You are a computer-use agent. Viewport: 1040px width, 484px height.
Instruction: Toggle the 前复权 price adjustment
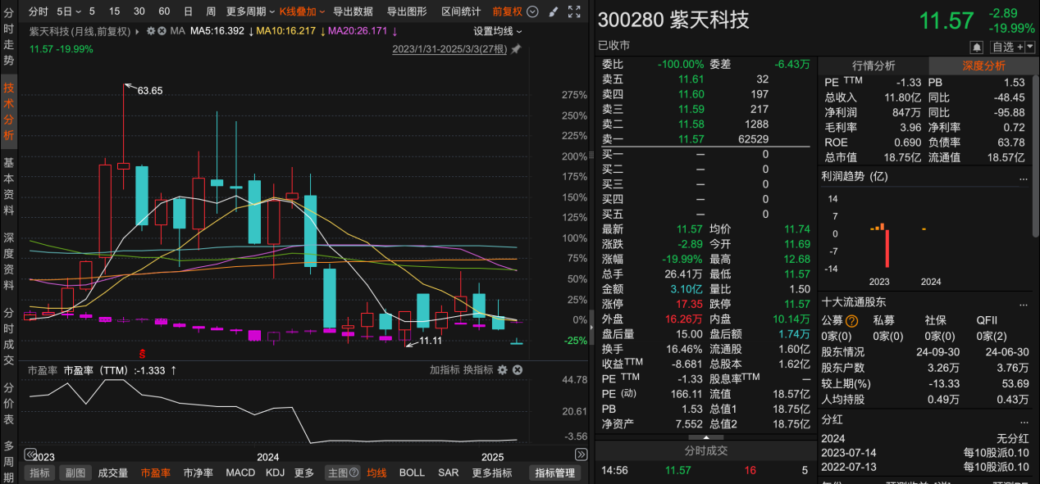coord(508,11)
